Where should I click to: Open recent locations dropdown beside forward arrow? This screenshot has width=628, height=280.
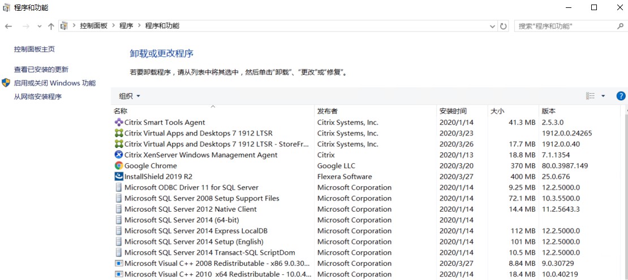(x=39, y=26)
